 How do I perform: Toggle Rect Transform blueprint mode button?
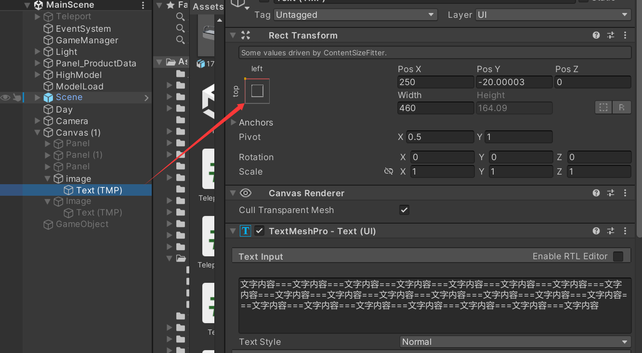click(x=603, y=108)
